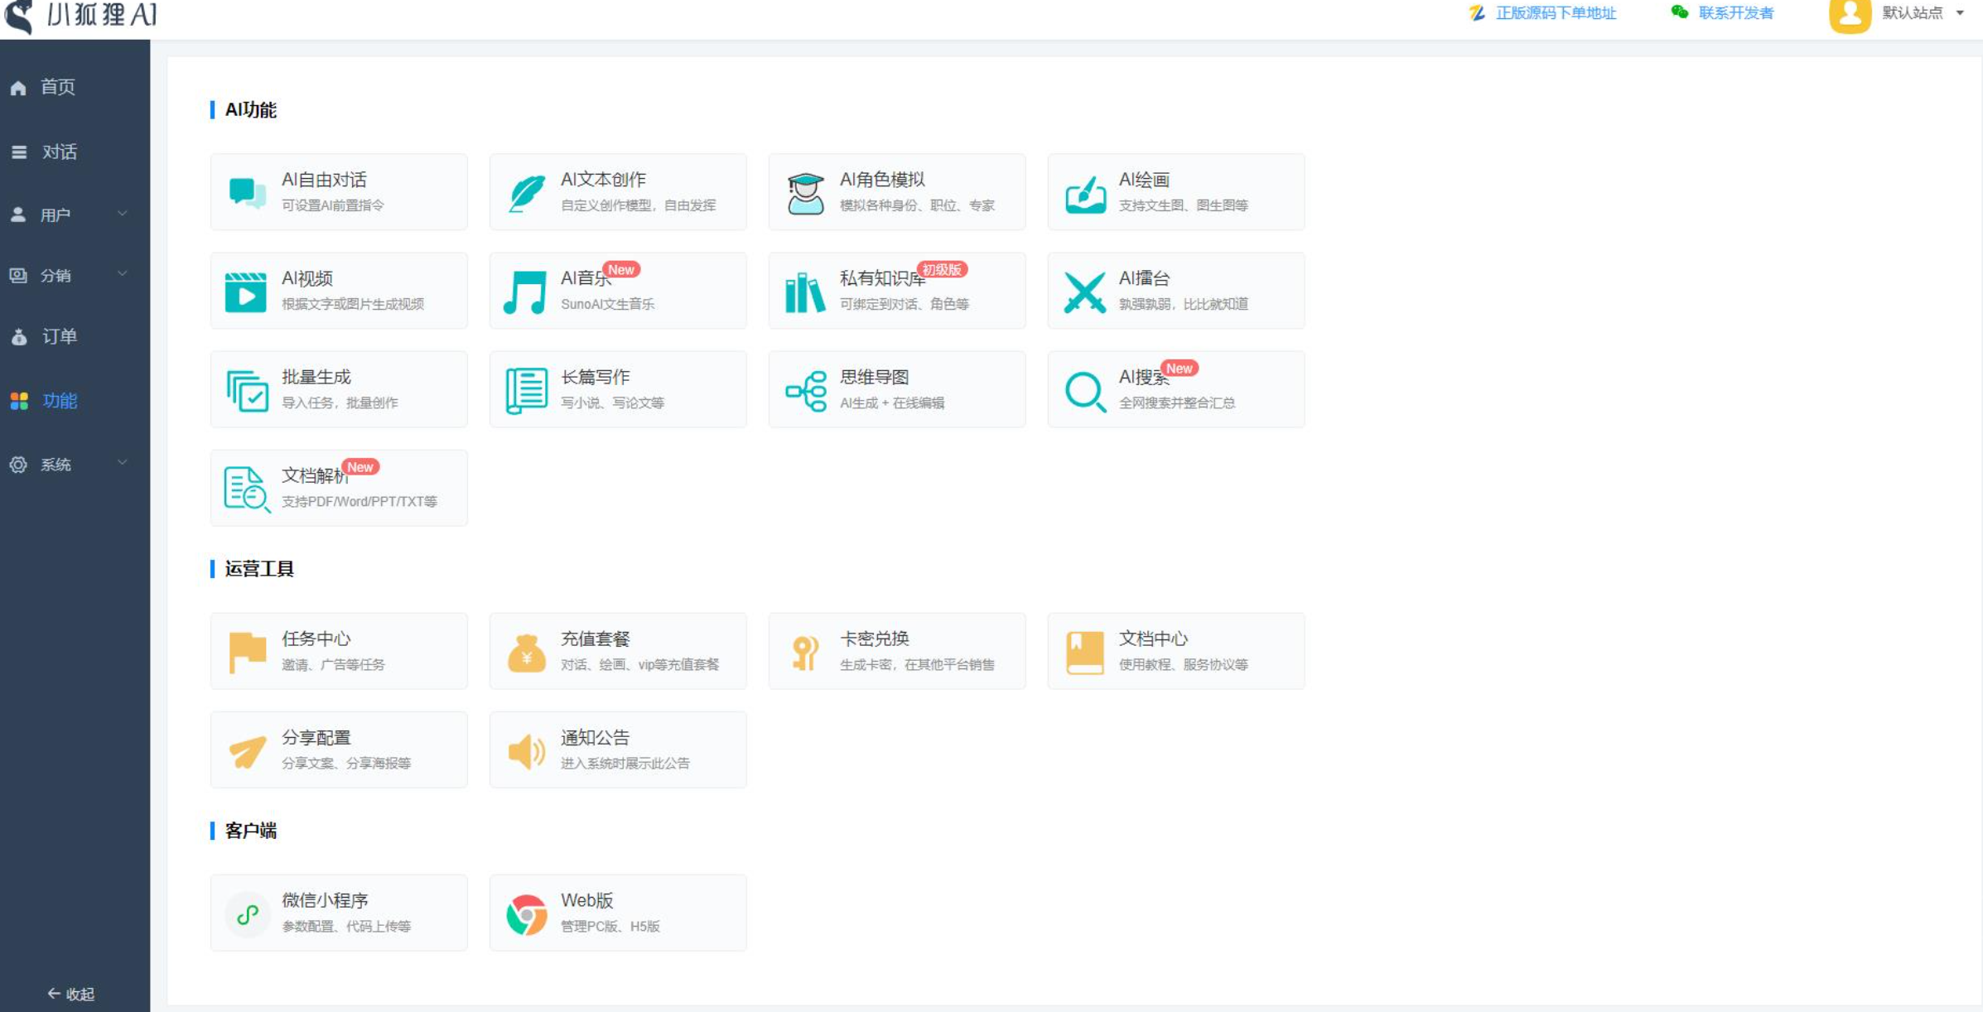Click the 联系开发者 link
This screenshot has width=1983, height=1012.
pyautogui.click(x=1735, y=13)
